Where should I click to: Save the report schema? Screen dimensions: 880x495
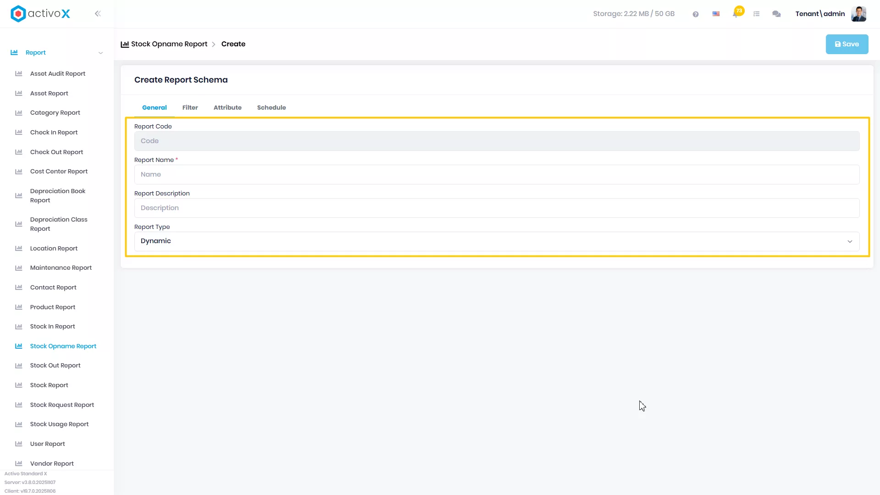(847, 44)
